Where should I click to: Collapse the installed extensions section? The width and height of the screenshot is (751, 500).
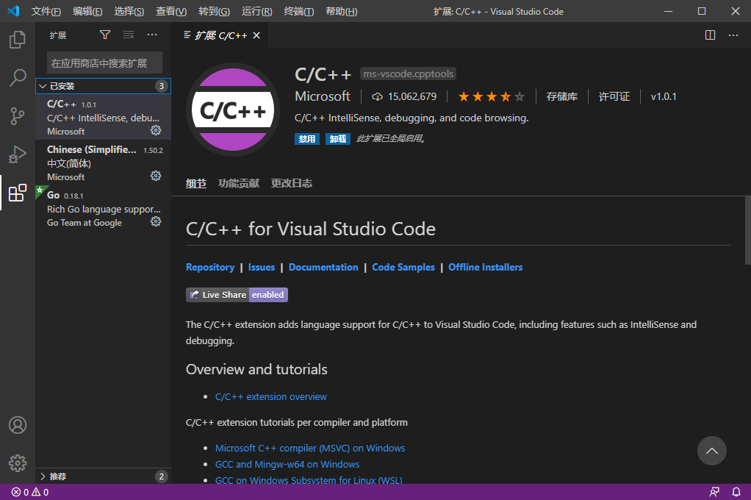(42, 86)
